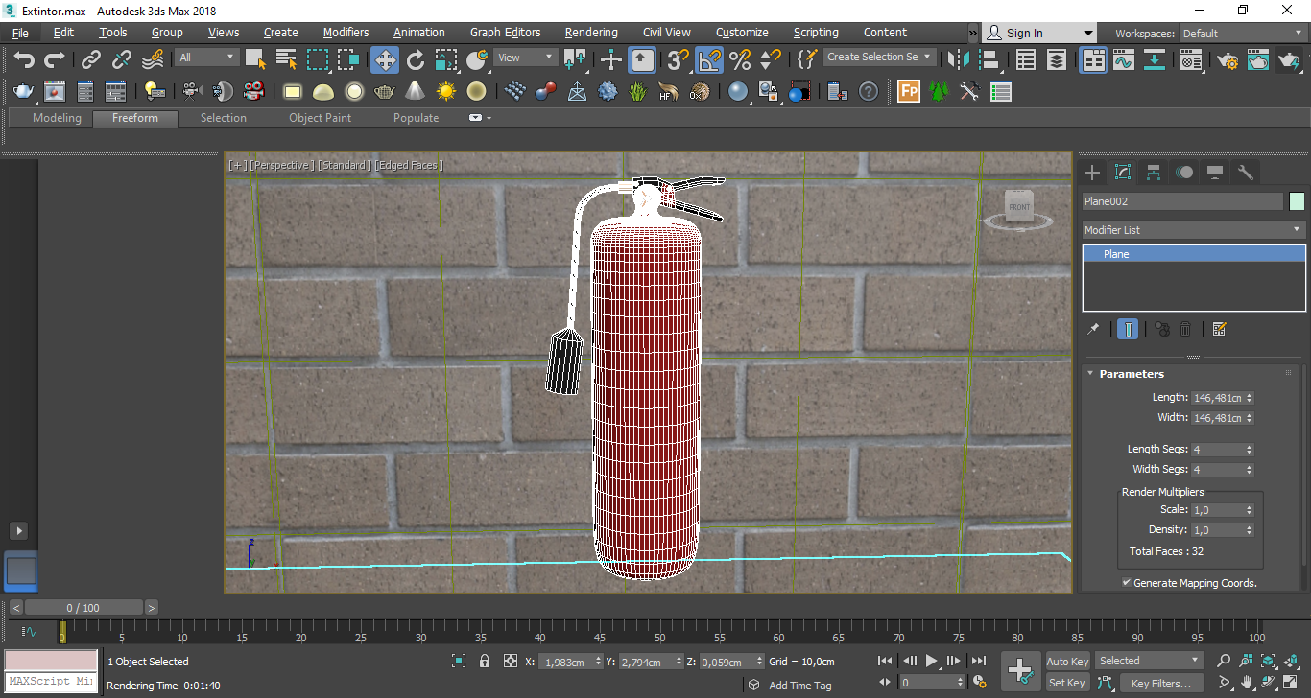The width and height of the screenshot is (1311, 698).
Task: Click the Key Filters button
Action: pos(1160,684)
